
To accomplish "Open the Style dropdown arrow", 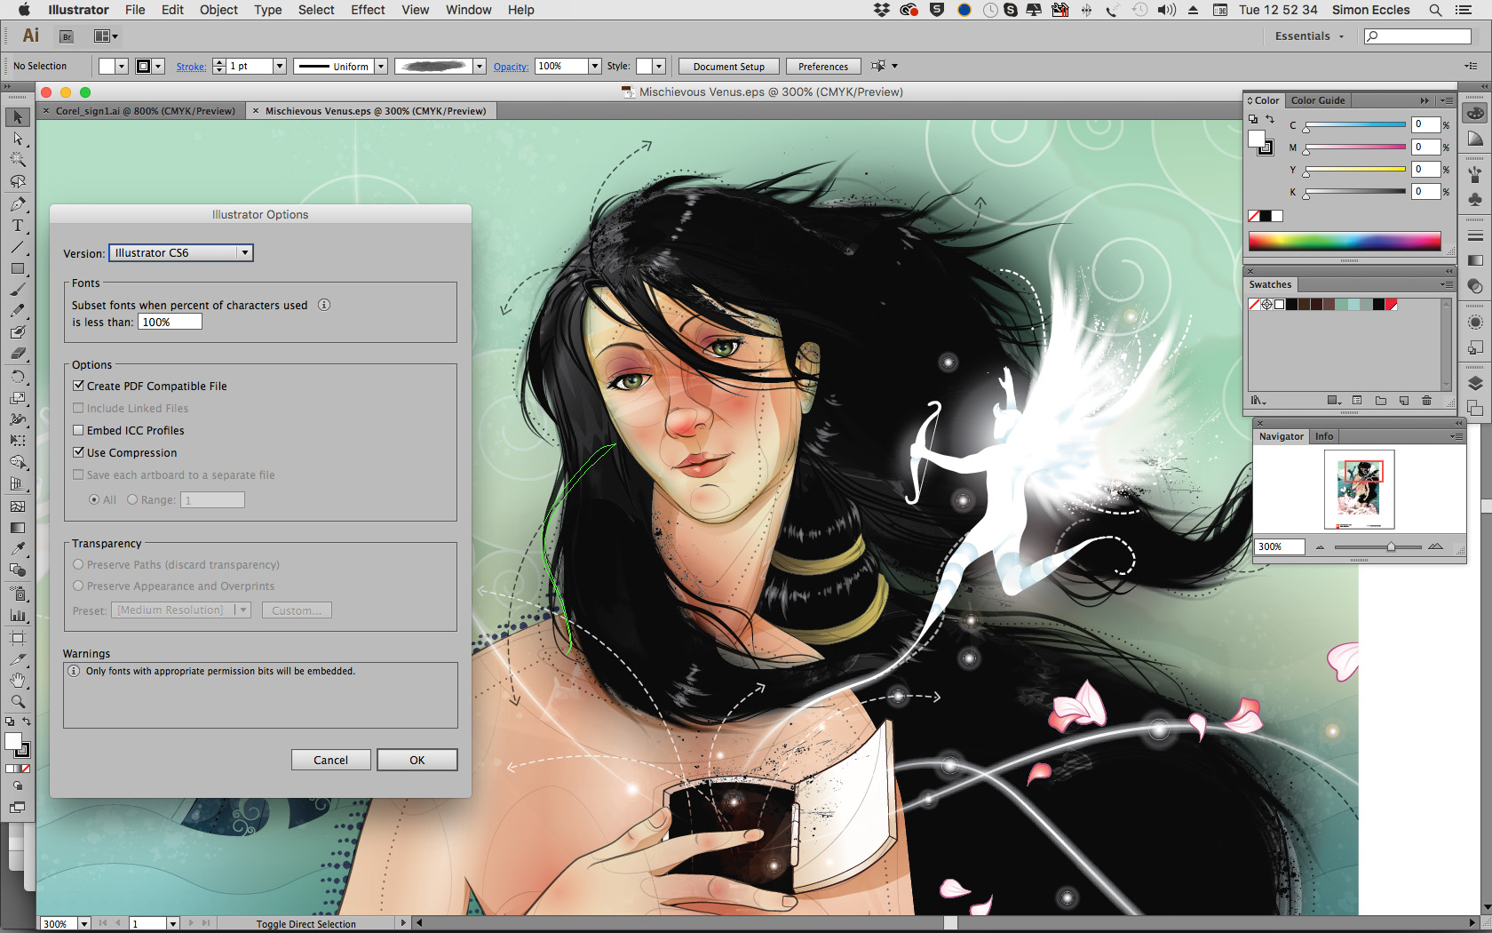I will tap(659, 67).
